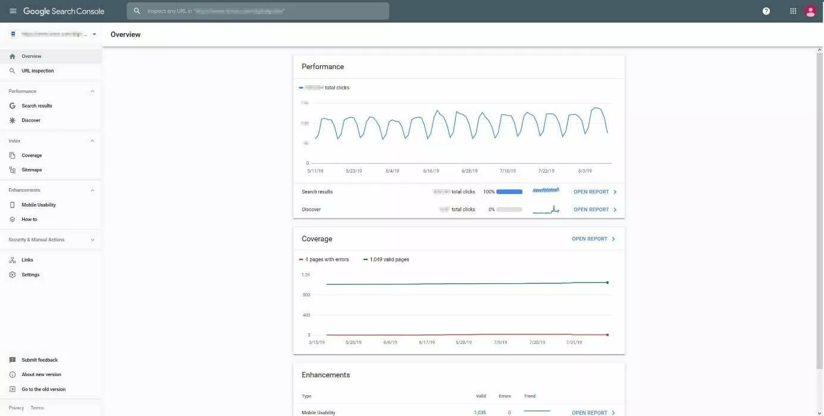Click the Settings gear icon
Viewport: 824px width, 416px height.
pos(12,275)
